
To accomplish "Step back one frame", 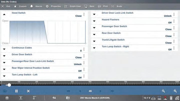I will pos(80,91).
